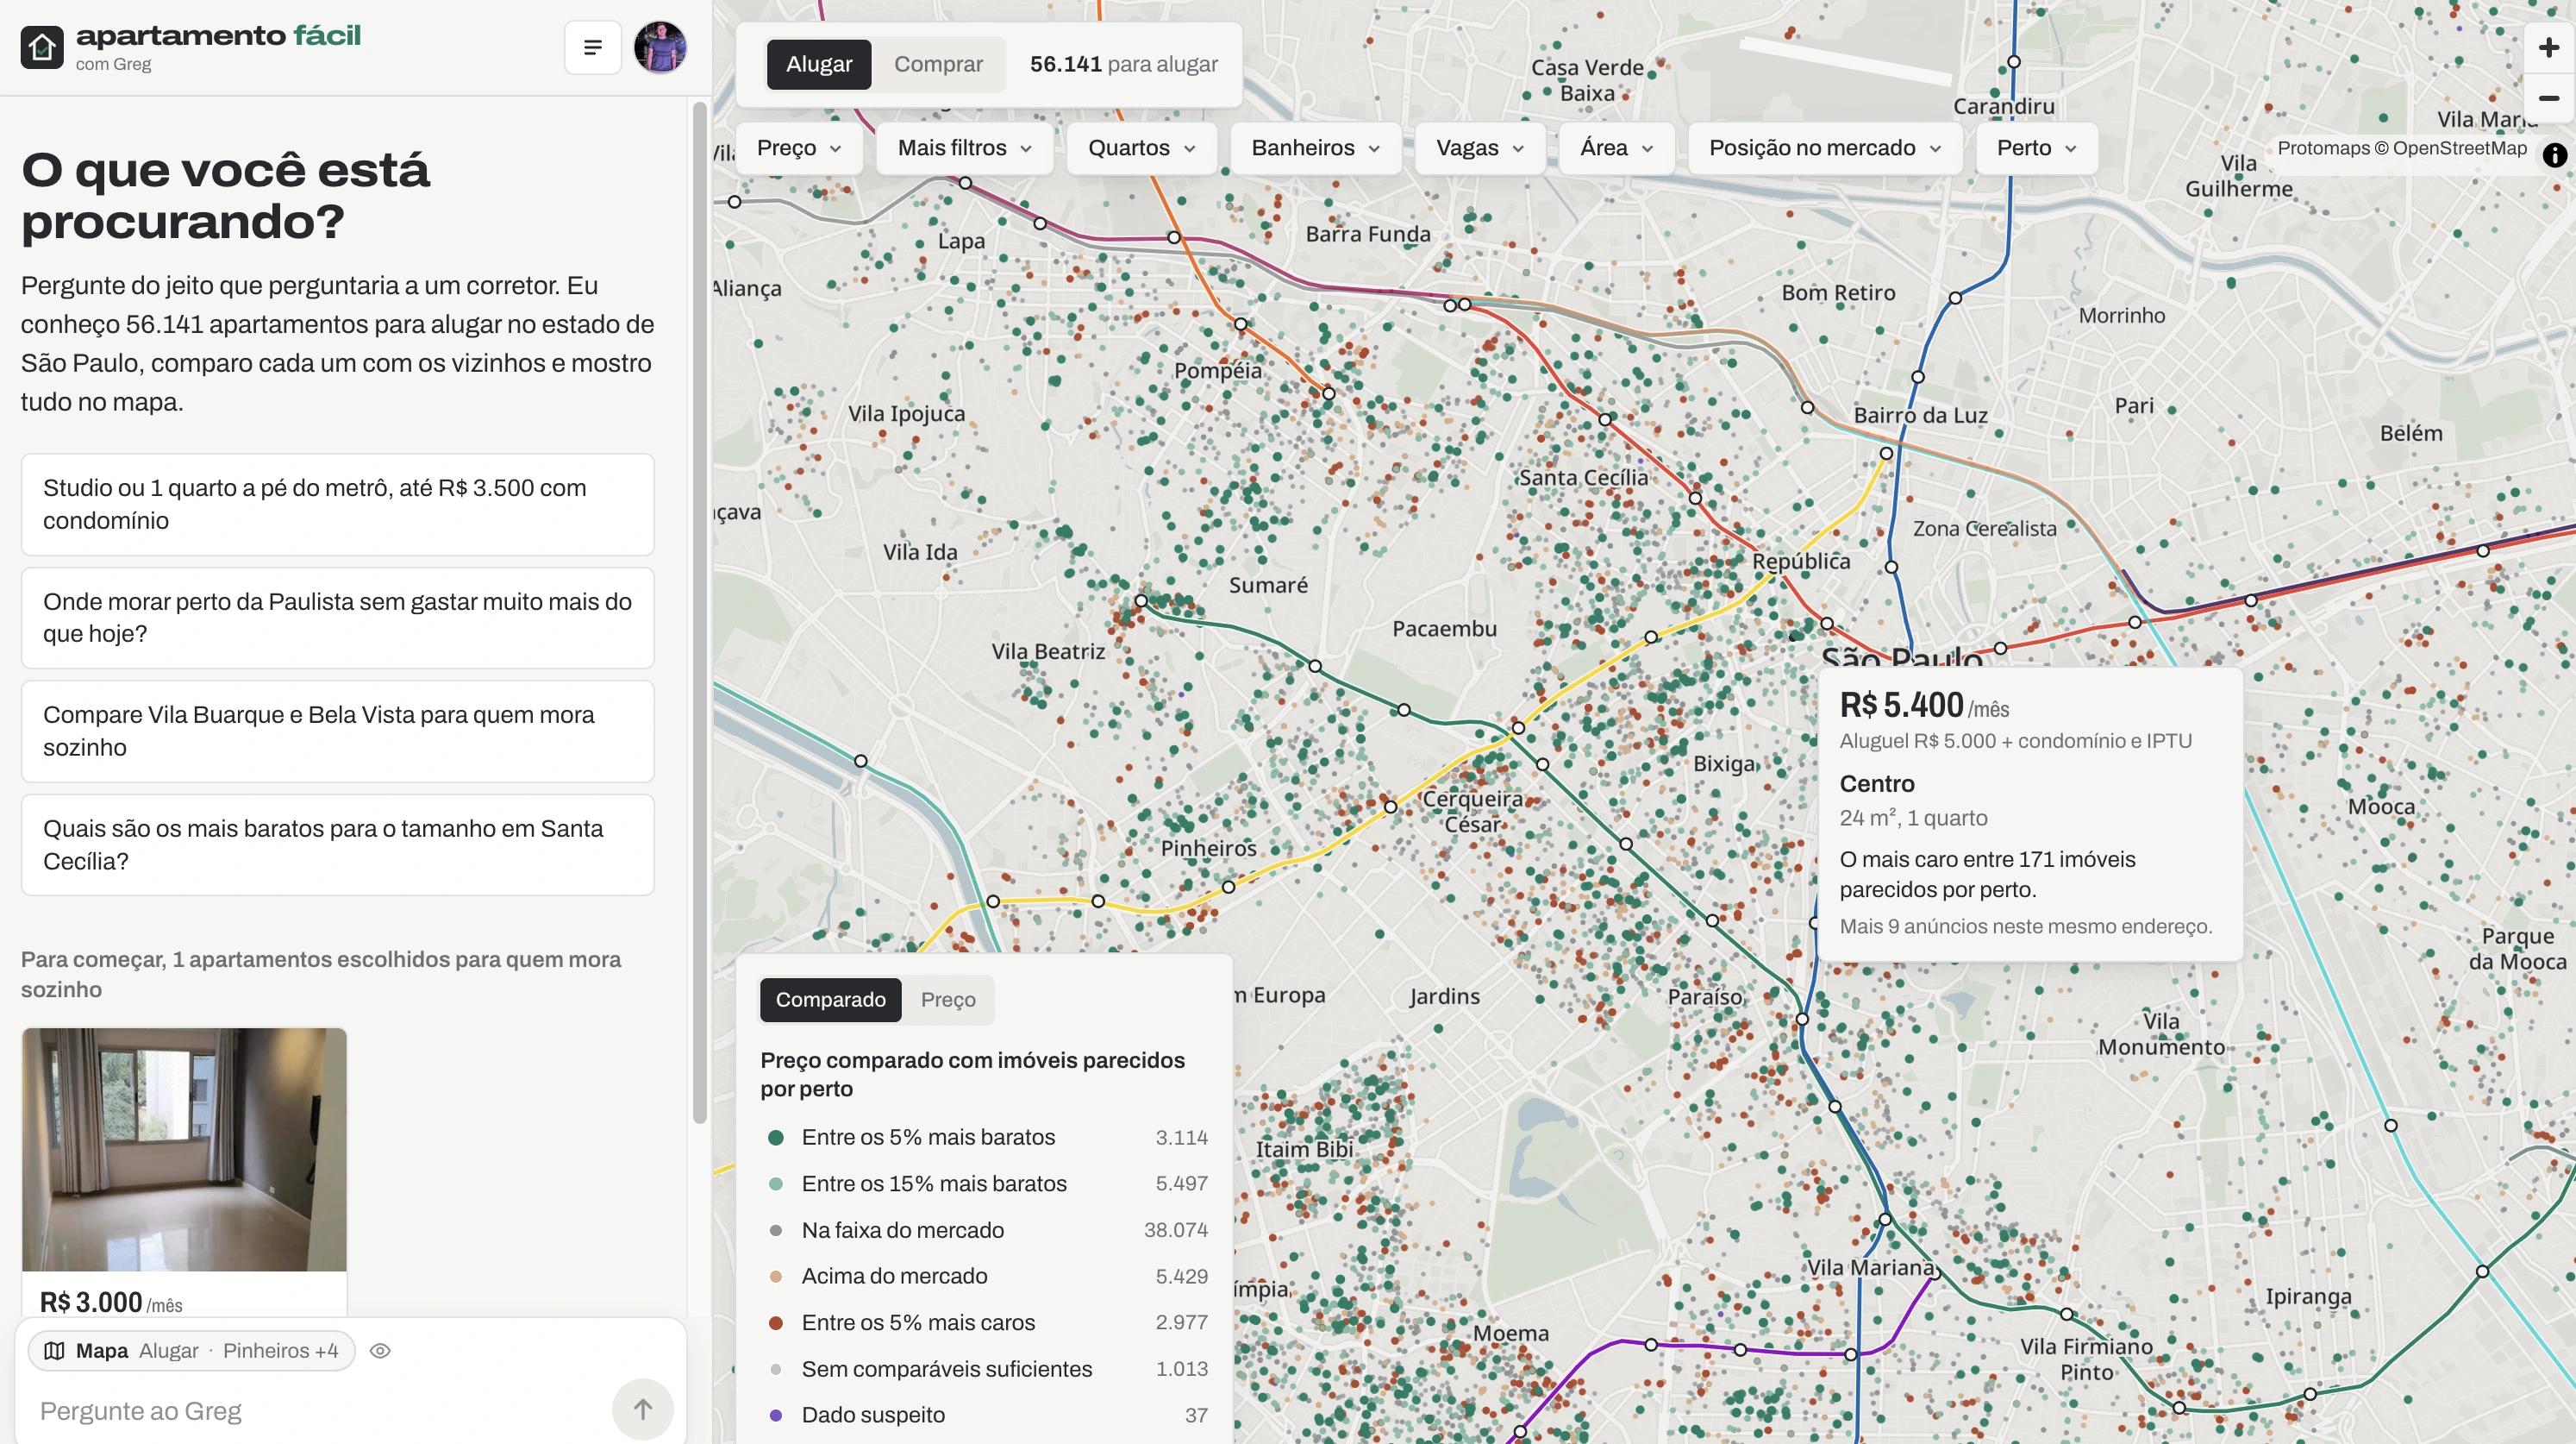Click Mais 9 anúncios neste mesmo endereço text
Image resolution: width=2576 pixels, height=1444 pixels.
[2025, 926]
